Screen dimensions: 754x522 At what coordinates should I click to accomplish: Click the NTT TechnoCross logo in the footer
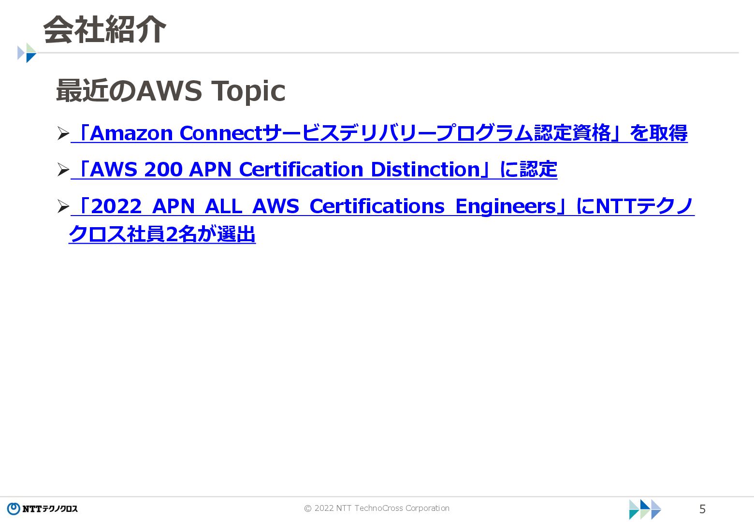42,508
